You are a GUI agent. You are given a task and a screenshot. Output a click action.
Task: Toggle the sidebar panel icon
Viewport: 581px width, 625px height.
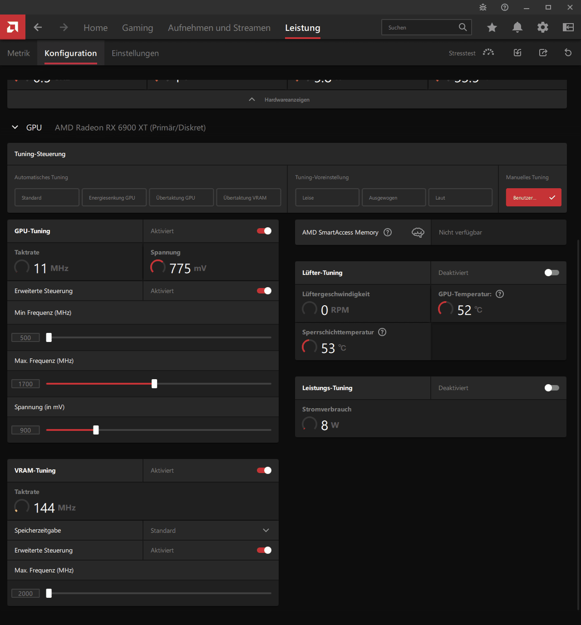point(568,28)
